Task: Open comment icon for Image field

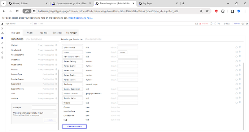Action: (x=237, y=52)
